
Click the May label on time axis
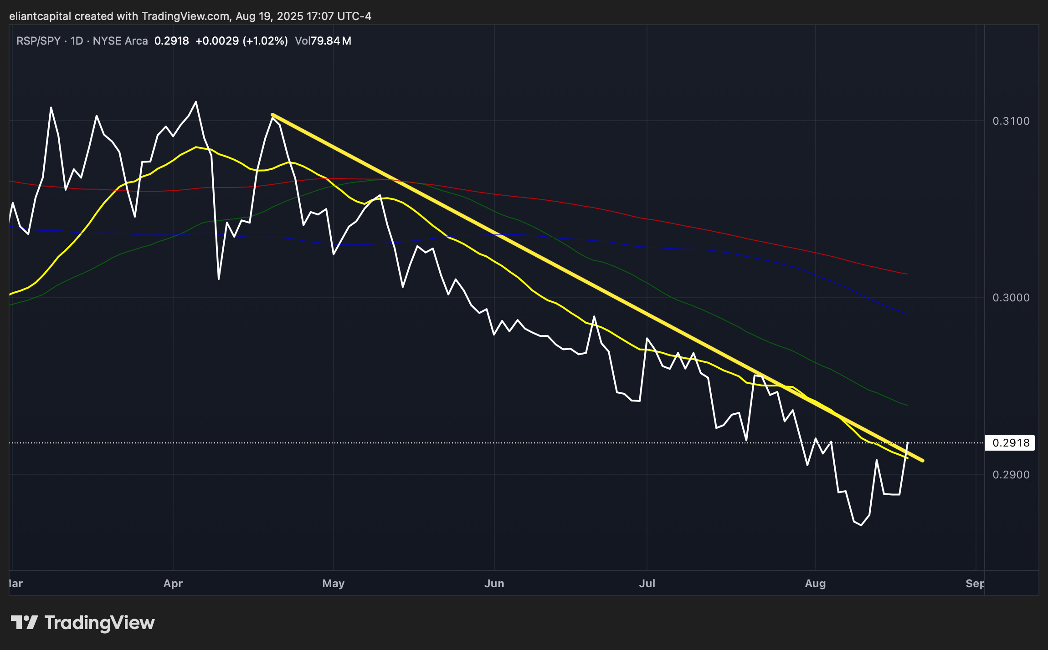333,584
